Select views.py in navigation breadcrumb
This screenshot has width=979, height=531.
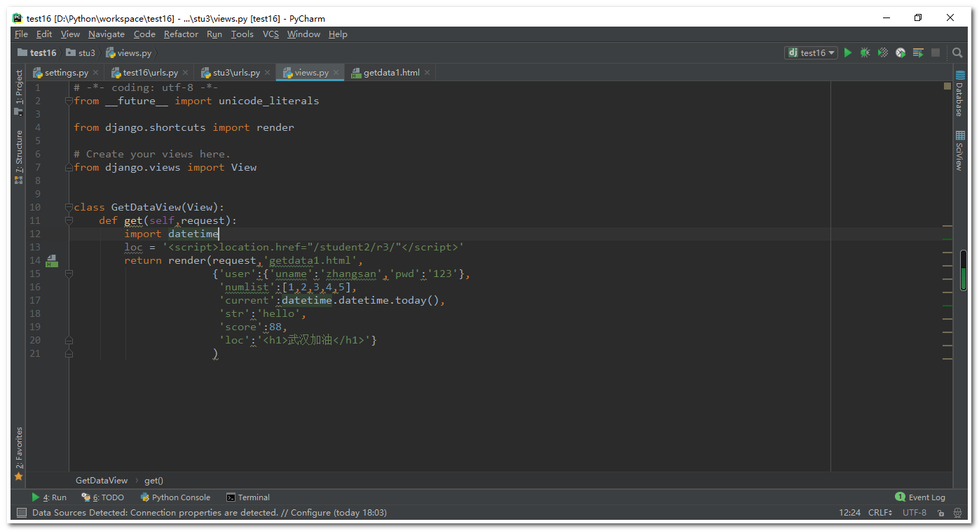[x=129, y=52]
